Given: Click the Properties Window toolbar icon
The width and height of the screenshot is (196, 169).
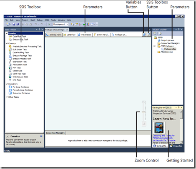Looking at the screenshot, I should (76, 24).
